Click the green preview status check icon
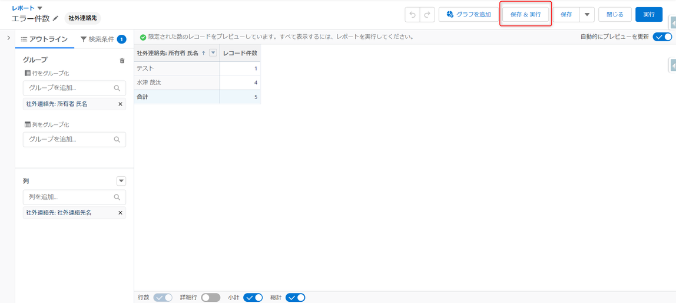Viewport: 676px width, 303px height. pyautogui.click(x=143, y=37)
